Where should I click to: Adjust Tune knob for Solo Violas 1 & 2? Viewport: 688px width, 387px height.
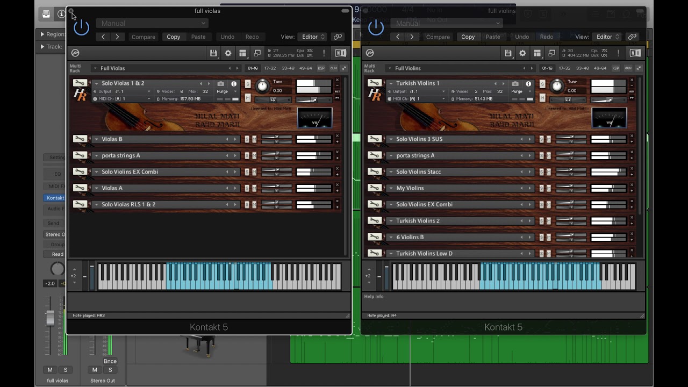coord(262,85)
